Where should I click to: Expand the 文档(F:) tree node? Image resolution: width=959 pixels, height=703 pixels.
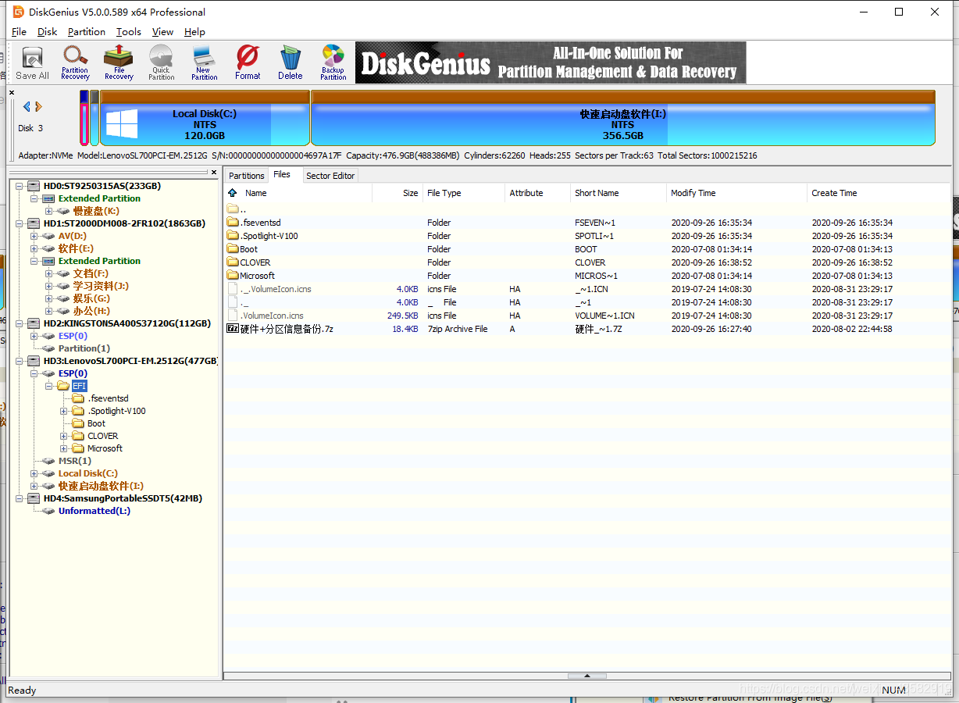pyautogui.click(x=48, y=273)
